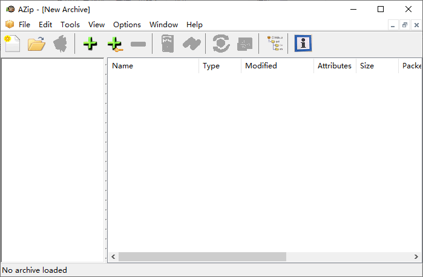Sort by the Name column header
Screen dimensions: 423x277
[153, 66]
